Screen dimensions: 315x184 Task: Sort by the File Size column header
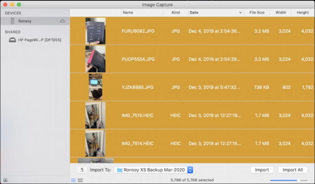(257, 13)
